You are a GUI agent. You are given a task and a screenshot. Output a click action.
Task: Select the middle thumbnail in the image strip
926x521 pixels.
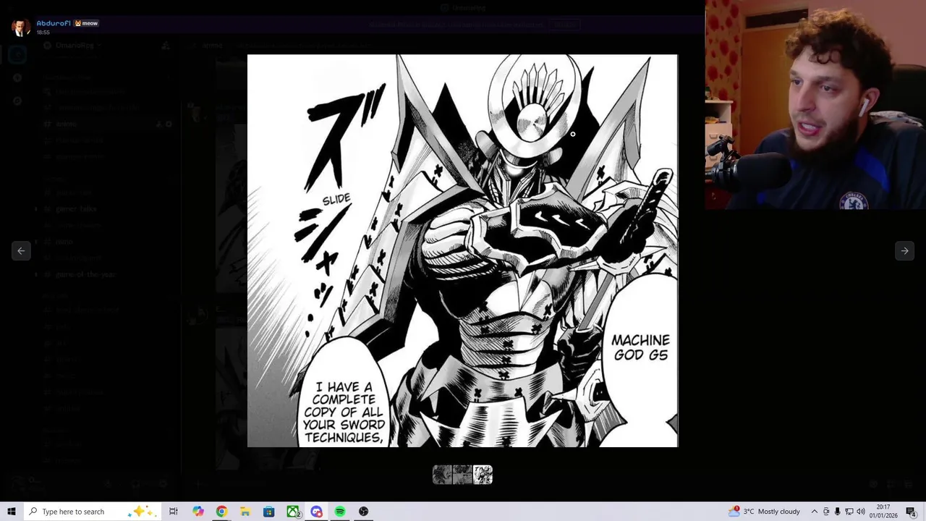pyautogui.click(x=462, y=475)
